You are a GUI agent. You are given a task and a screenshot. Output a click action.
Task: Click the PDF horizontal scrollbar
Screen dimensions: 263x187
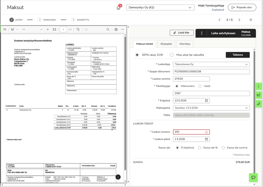click(x=63, y=185)
